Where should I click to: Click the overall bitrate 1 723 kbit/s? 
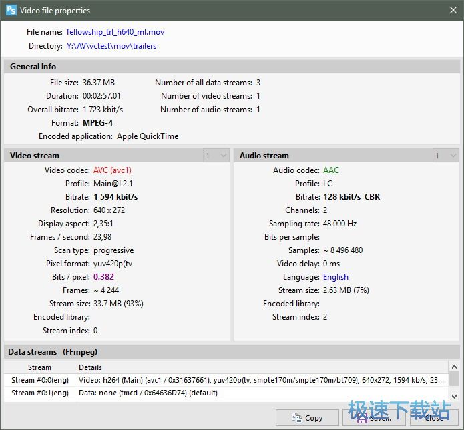coord(103,110)
